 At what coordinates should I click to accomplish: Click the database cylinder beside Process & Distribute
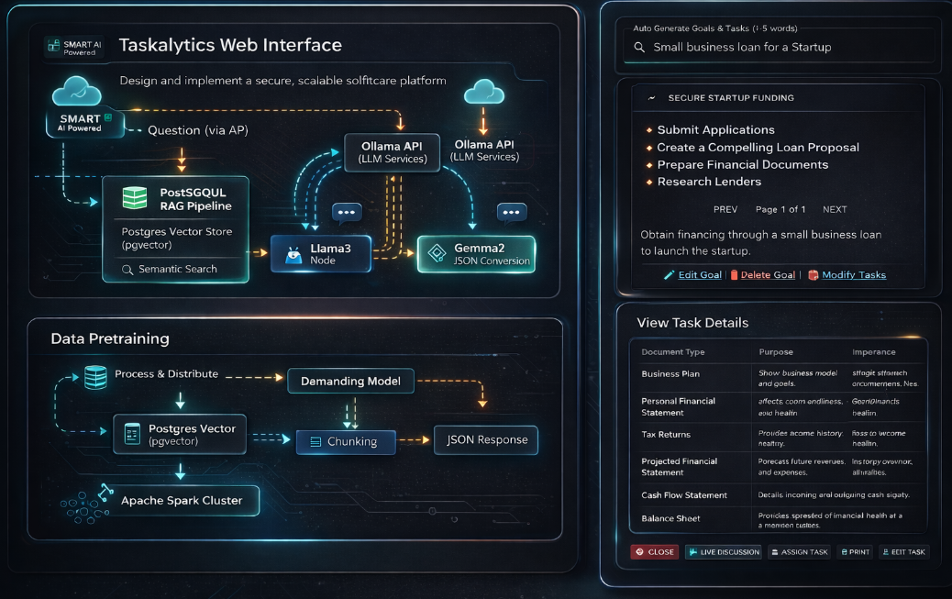[96, 377]
